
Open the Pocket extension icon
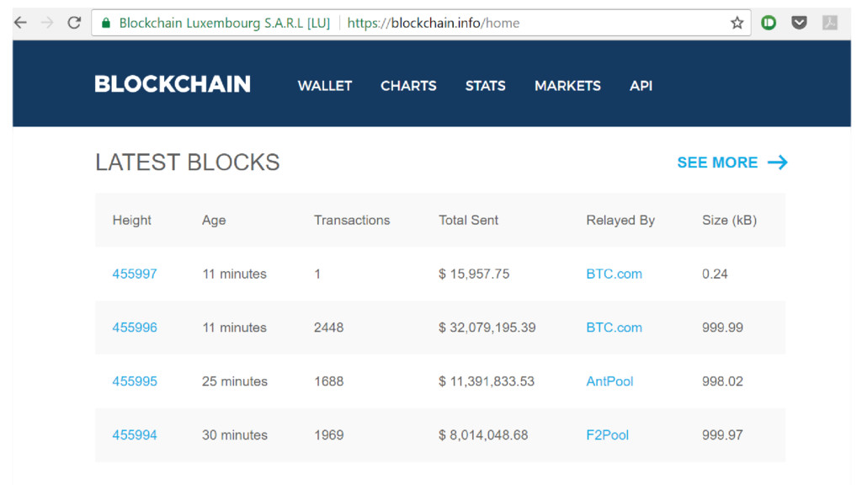tap(800, 23)
